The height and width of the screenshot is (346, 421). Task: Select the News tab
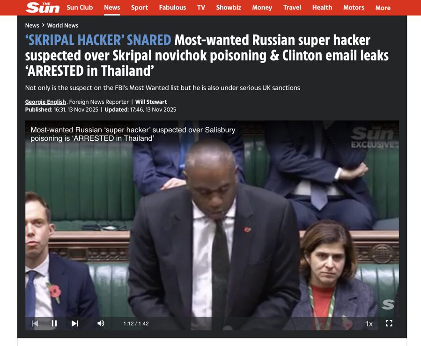click(x=112, y=7)
